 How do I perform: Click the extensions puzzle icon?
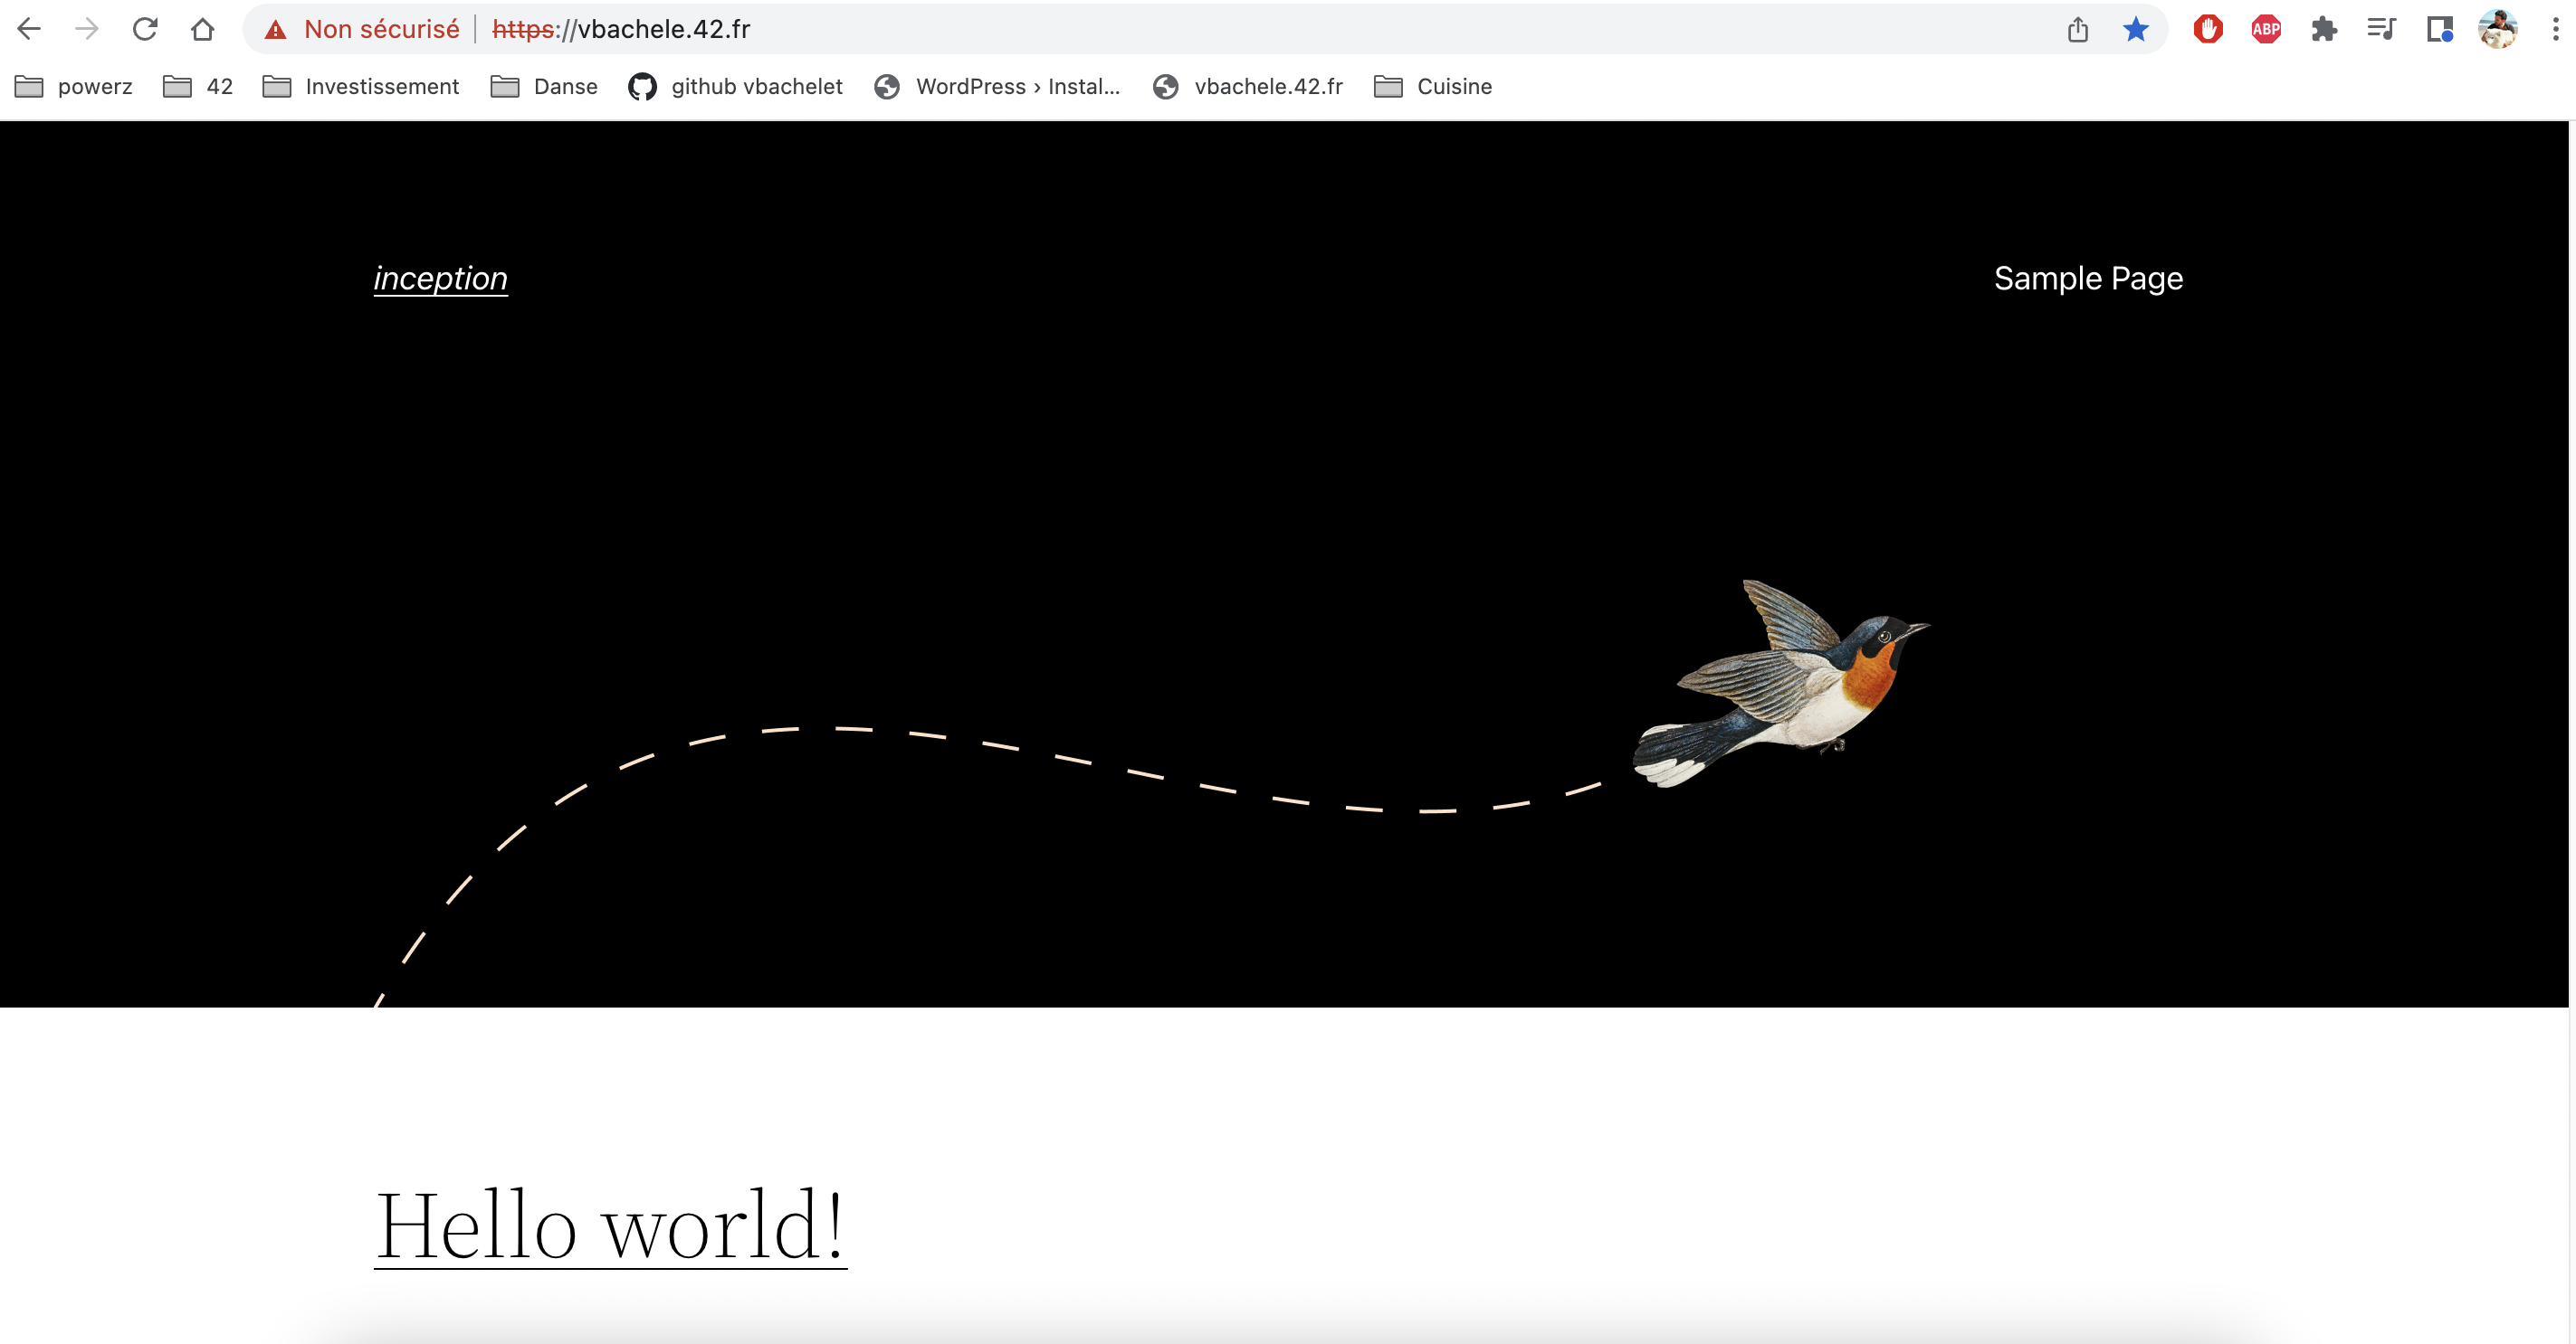(x=2323, y=27)
